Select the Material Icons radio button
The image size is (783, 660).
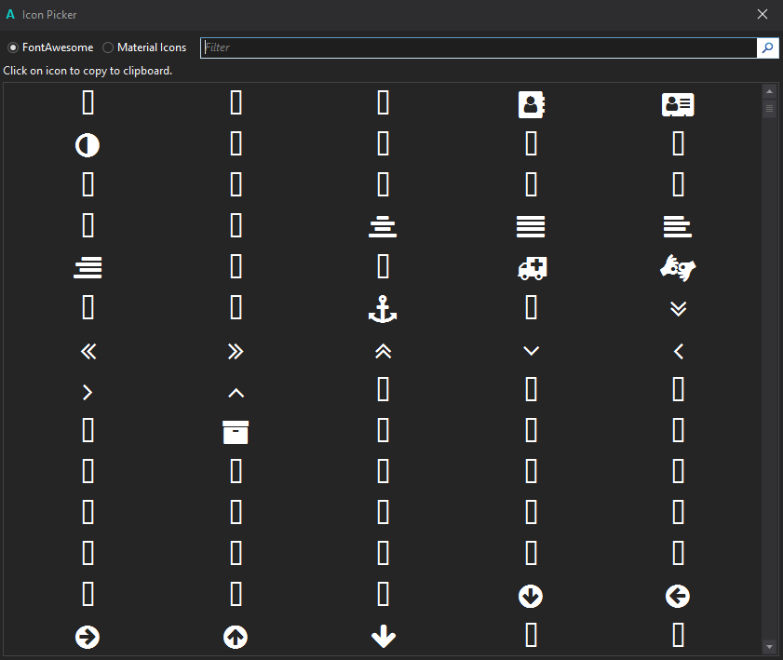point(108,47)
